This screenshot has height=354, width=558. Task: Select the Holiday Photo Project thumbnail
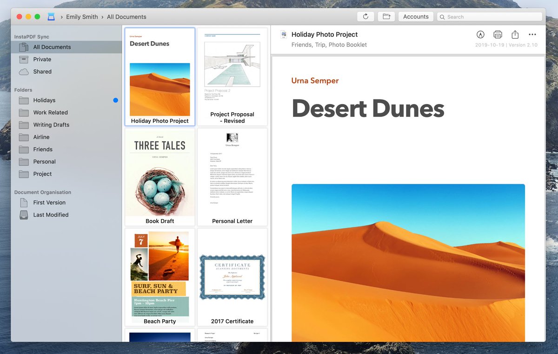coord(159,77)
